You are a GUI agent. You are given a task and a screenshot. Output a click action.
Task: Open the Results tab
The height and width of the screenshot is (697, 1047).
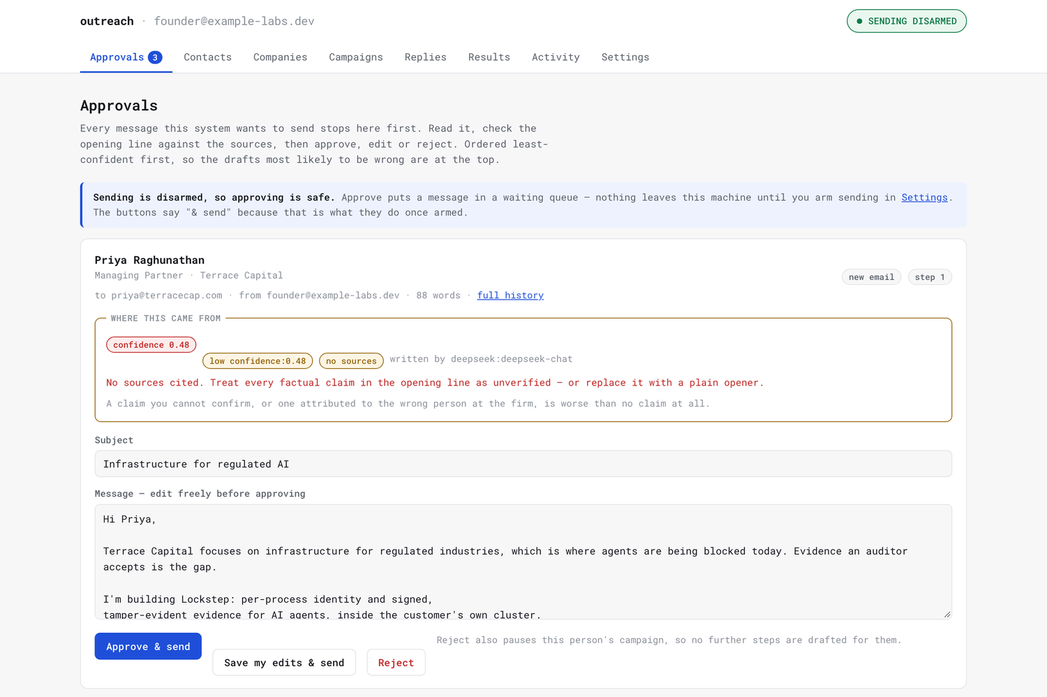point(489,57)
